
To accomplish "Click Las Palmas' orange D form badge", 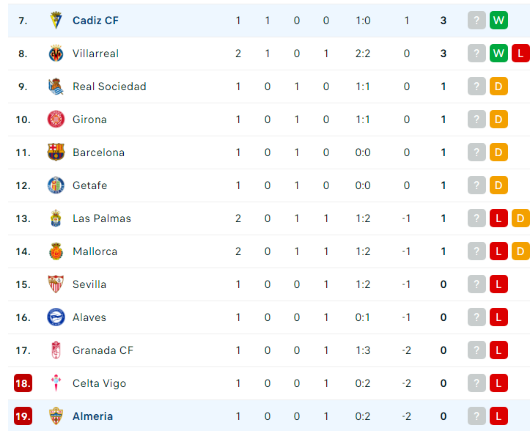I will click(x=521, y=218).
